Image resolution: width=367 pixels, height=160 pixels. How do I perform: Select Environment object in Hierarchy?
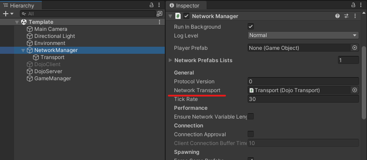click(50, 43)
